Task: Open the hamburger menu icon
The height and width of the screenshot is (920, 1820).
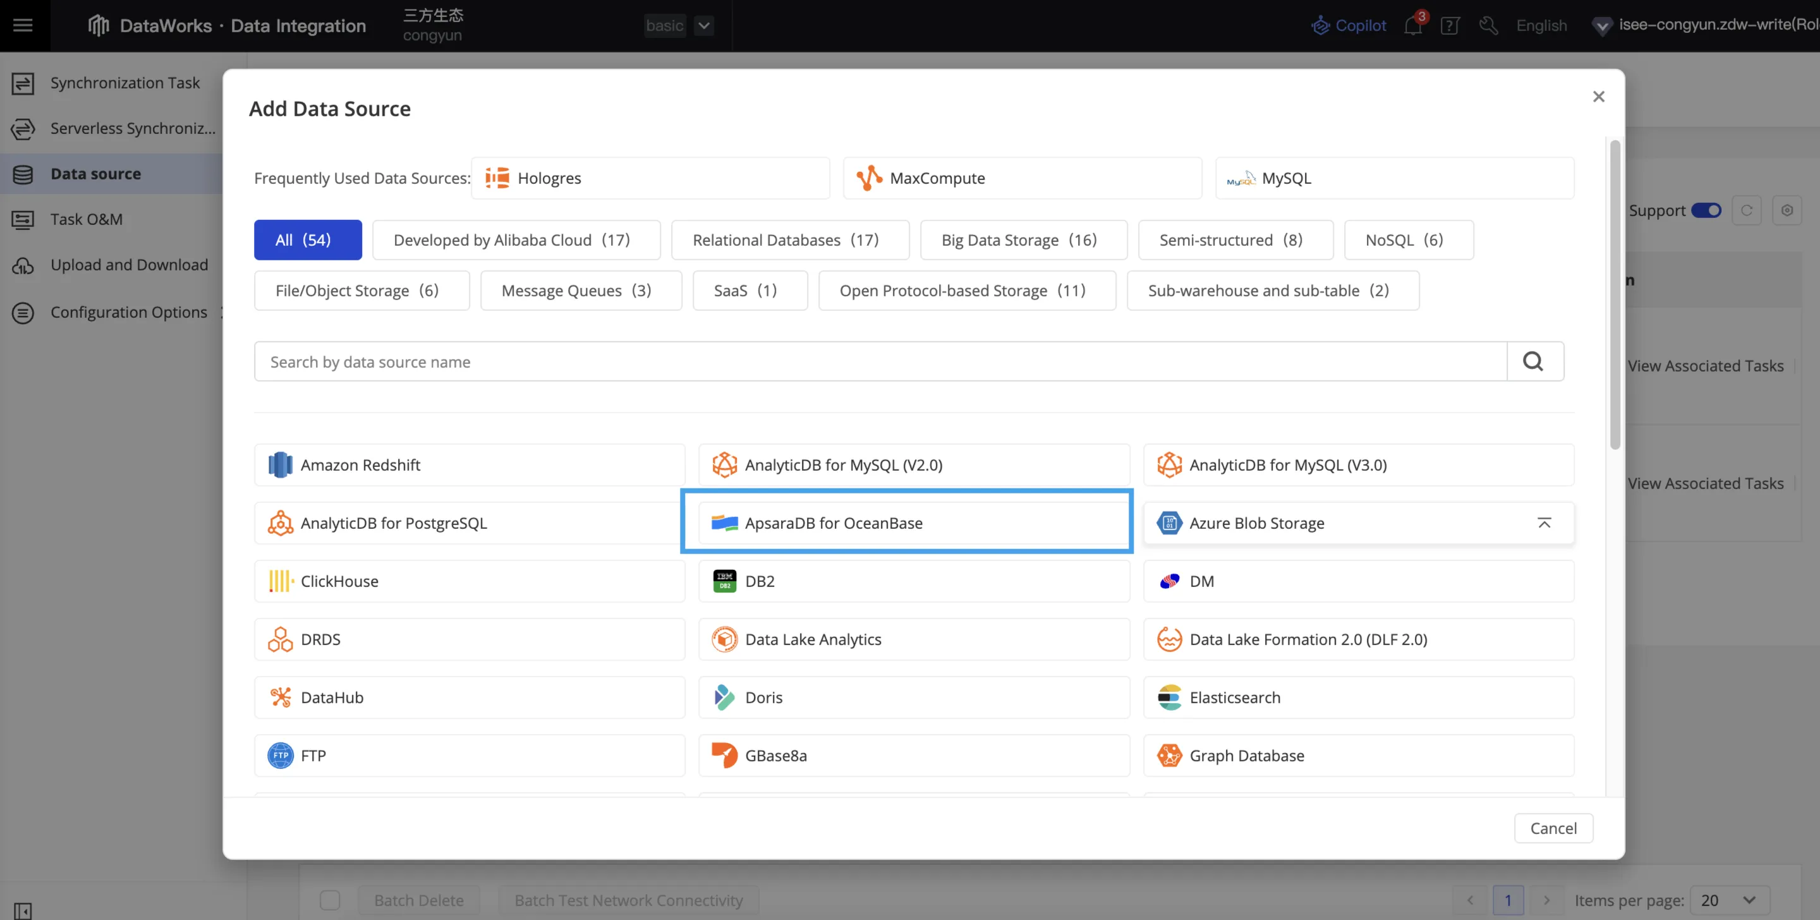Action: (x=23, y=25)
